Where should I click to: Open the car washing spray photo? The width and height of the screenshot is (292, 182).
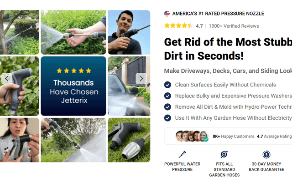tap(129, 86)
